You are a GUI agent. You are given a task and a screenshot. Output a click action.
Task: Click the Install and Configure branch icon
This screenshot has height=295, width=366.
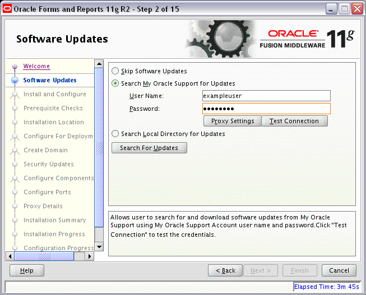coord(15,95)
